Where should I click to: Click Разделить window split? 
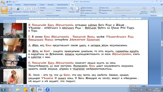pos(103,13)
